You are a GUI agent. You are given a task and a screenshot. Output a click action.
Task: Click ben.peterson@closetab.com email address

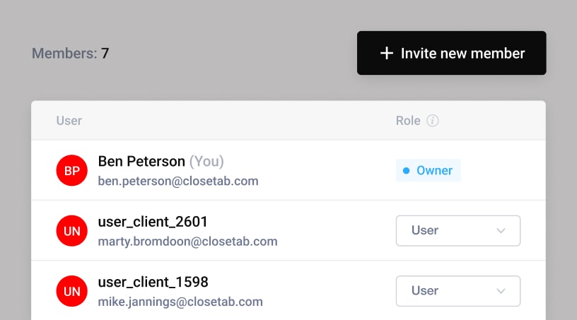click(178, 181)
